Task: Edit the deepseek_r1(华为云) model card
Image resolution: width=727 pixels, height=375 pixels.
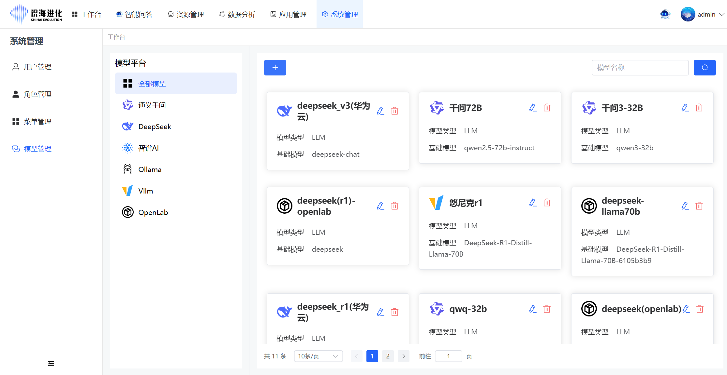Action: tap(380, 312)
